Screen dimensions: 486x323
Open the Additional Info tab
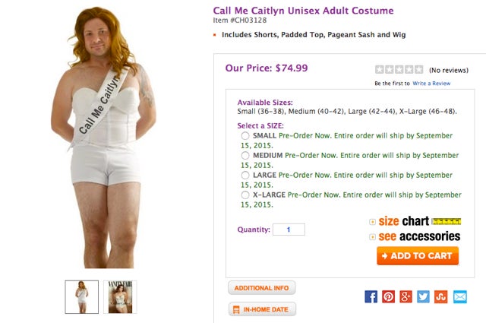point(261,288)
